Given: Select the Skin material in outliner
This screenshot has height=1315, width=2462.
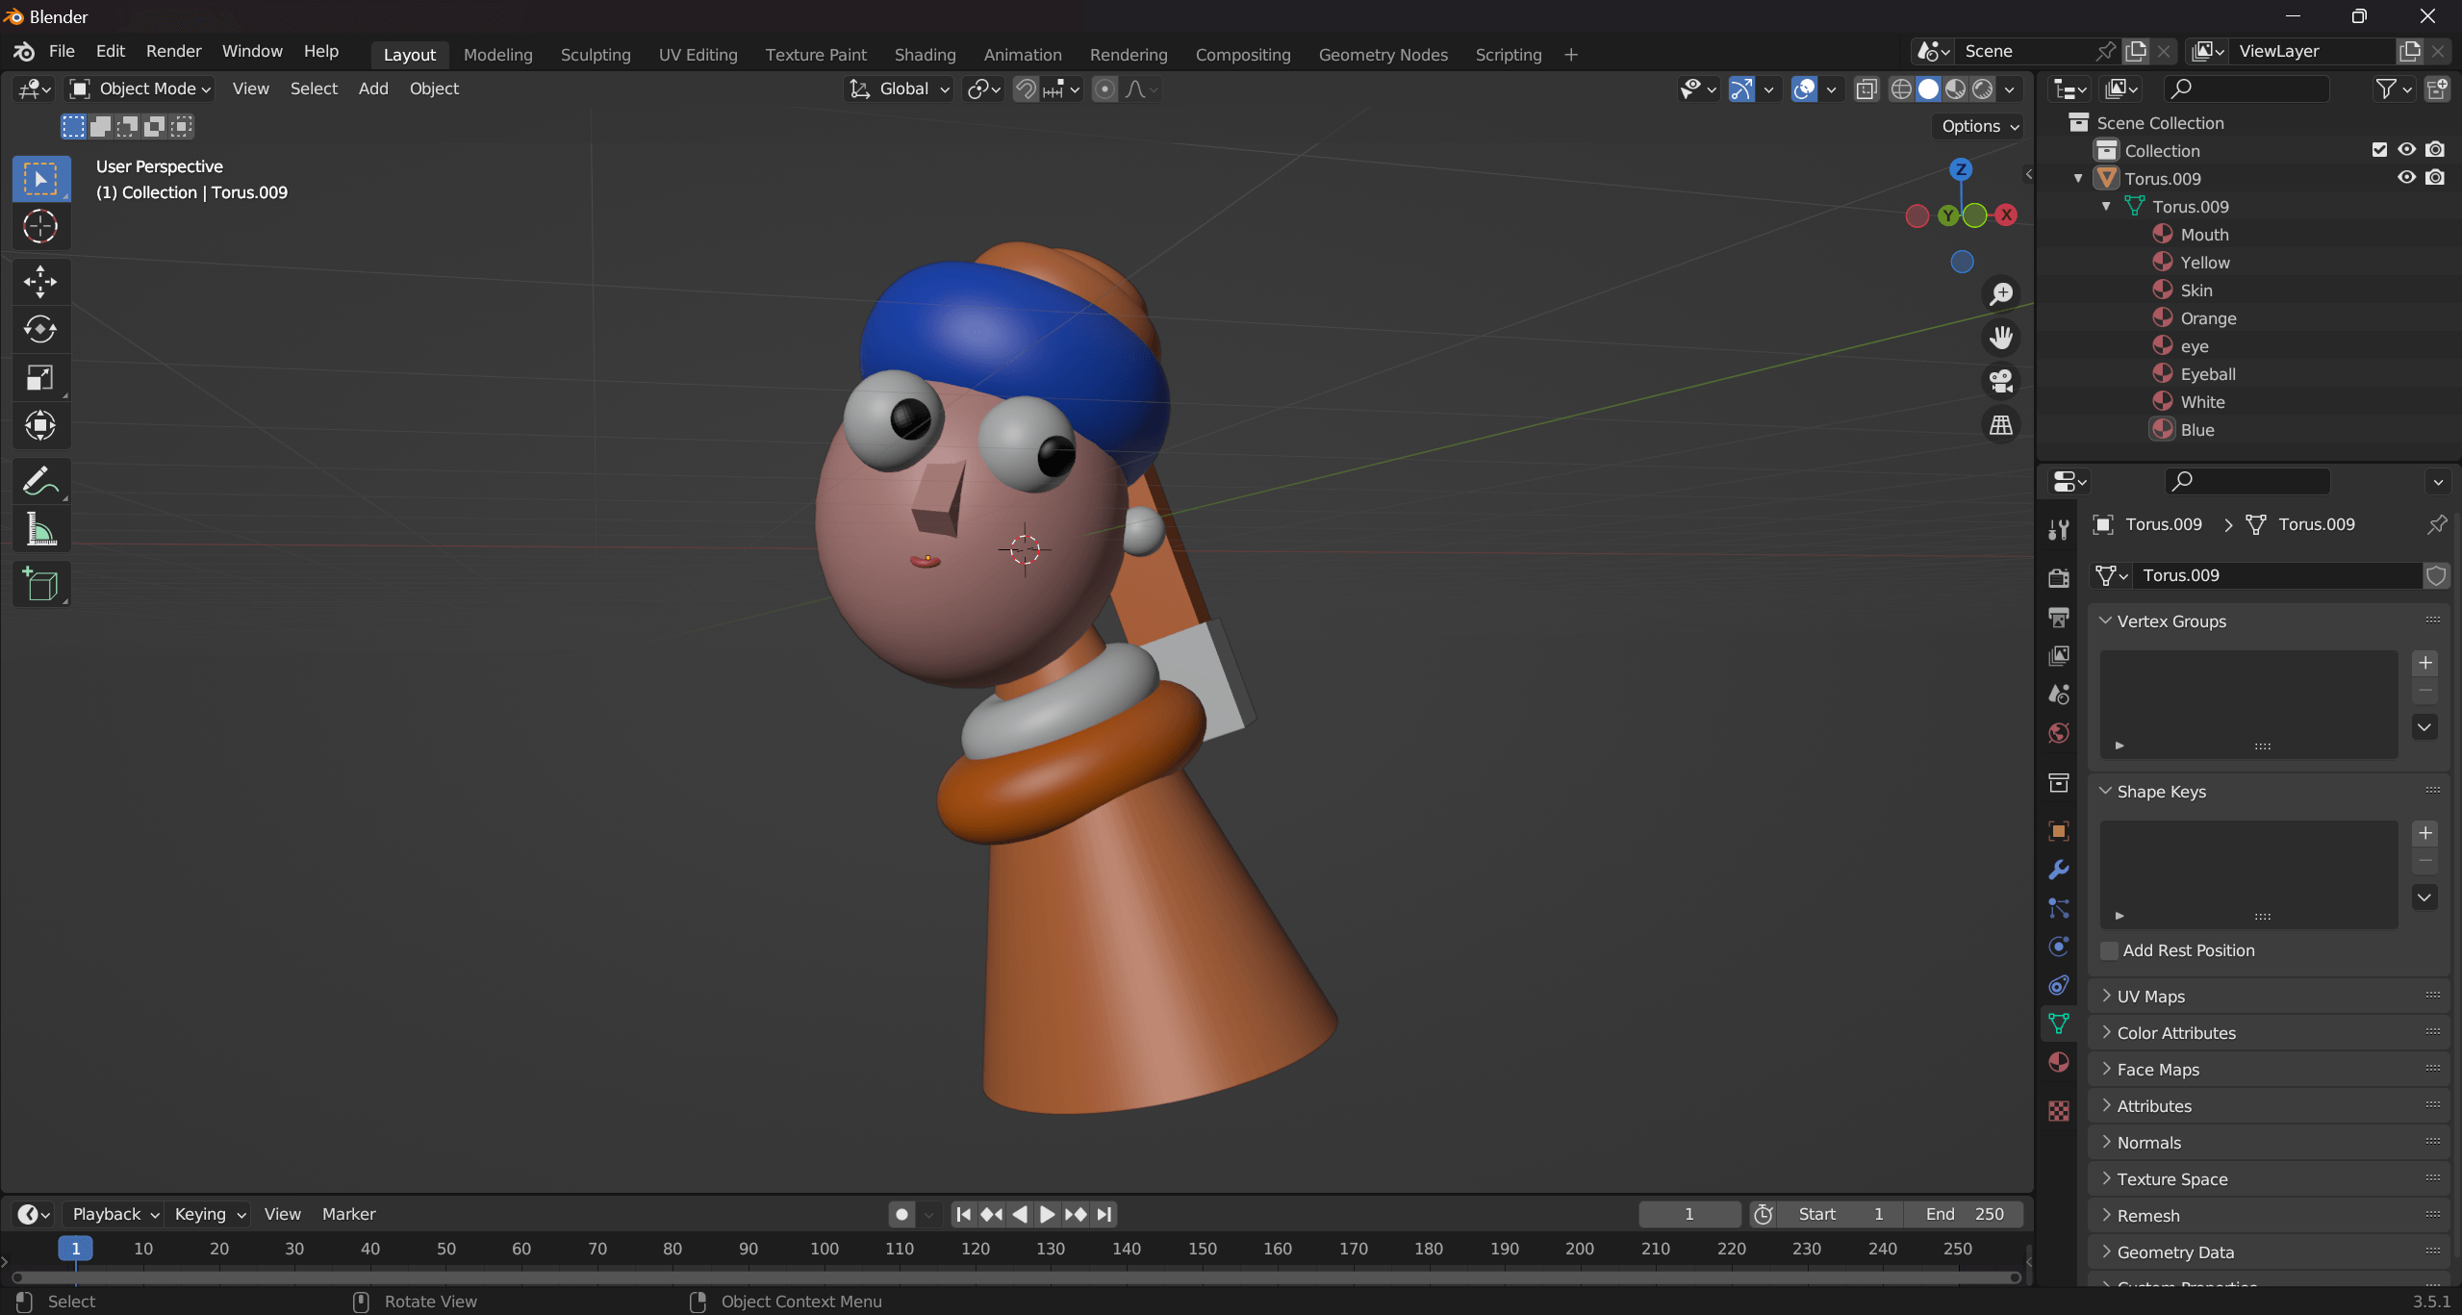Looking at the screenshot, I should pos(2196,291).
